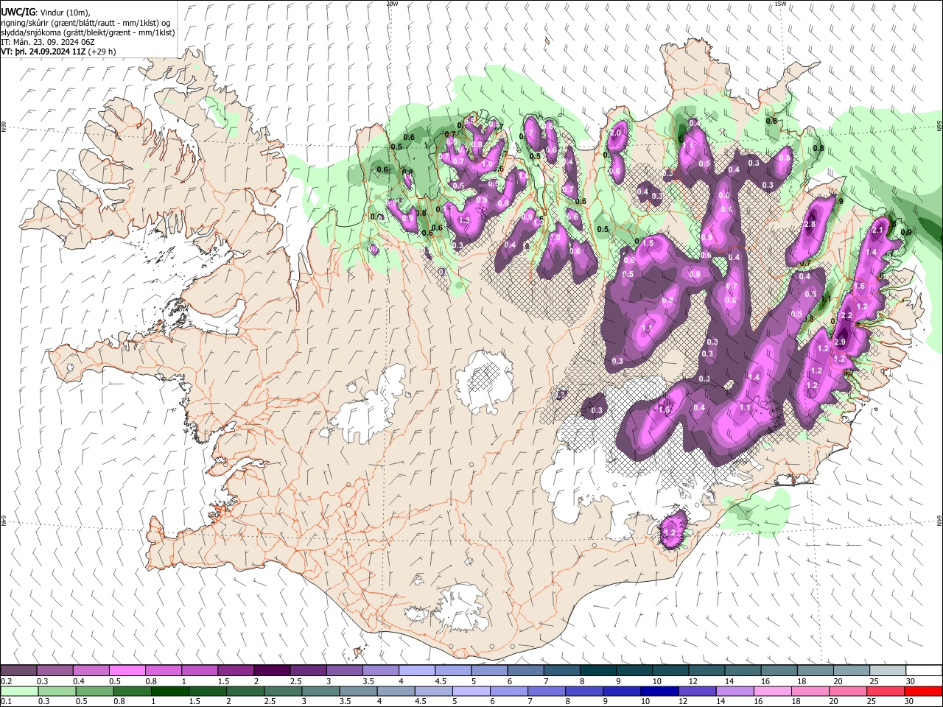
Task: Click the darkest purple top-row swatch starting at 2
Action: pyautogui.click(x=272, y=671)
